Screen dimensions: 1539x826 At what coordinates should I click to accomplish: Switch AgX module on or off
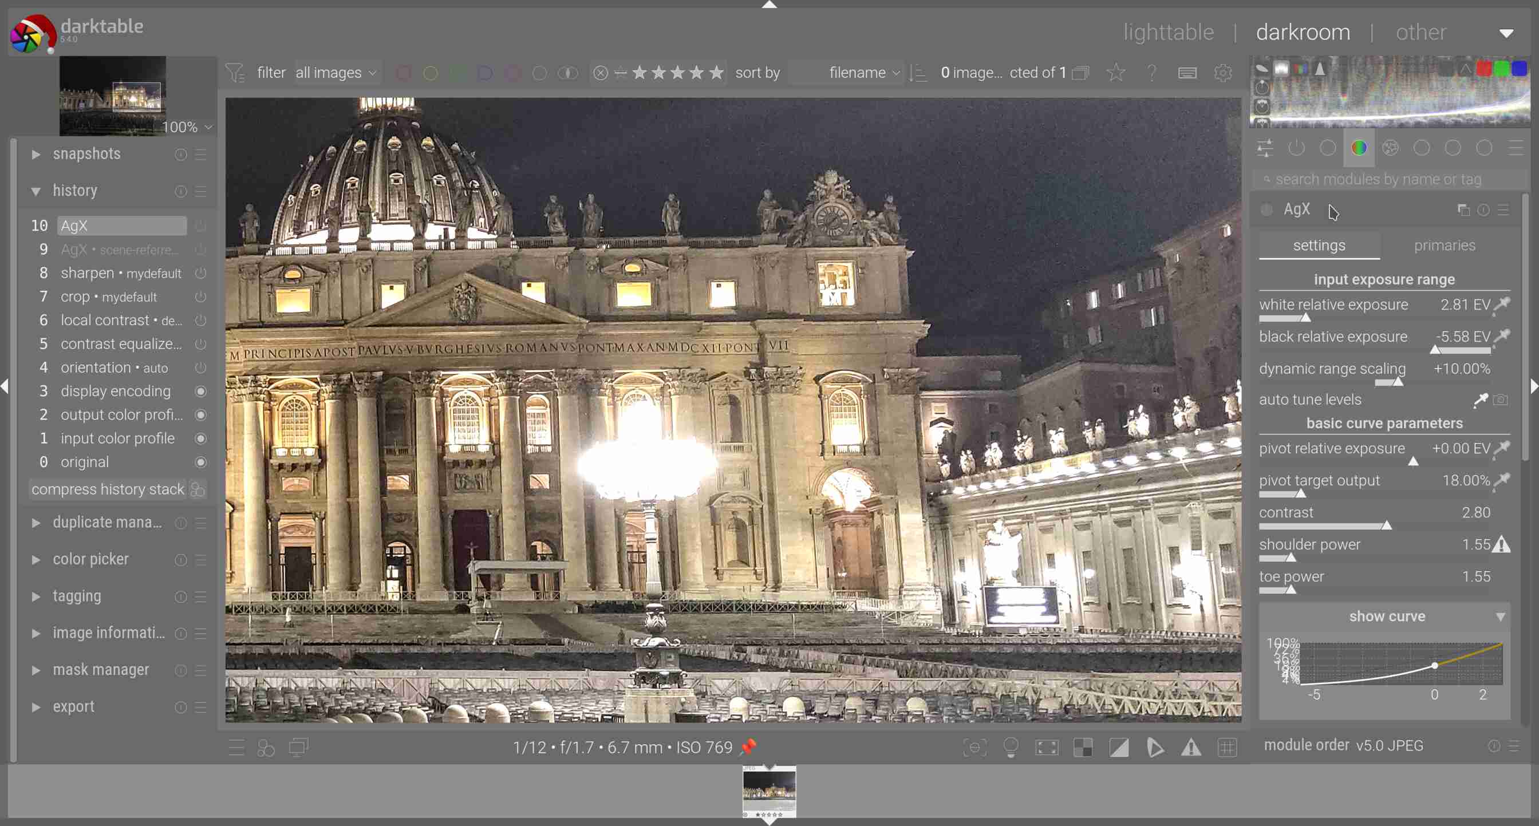click(x=1266, y=210)
